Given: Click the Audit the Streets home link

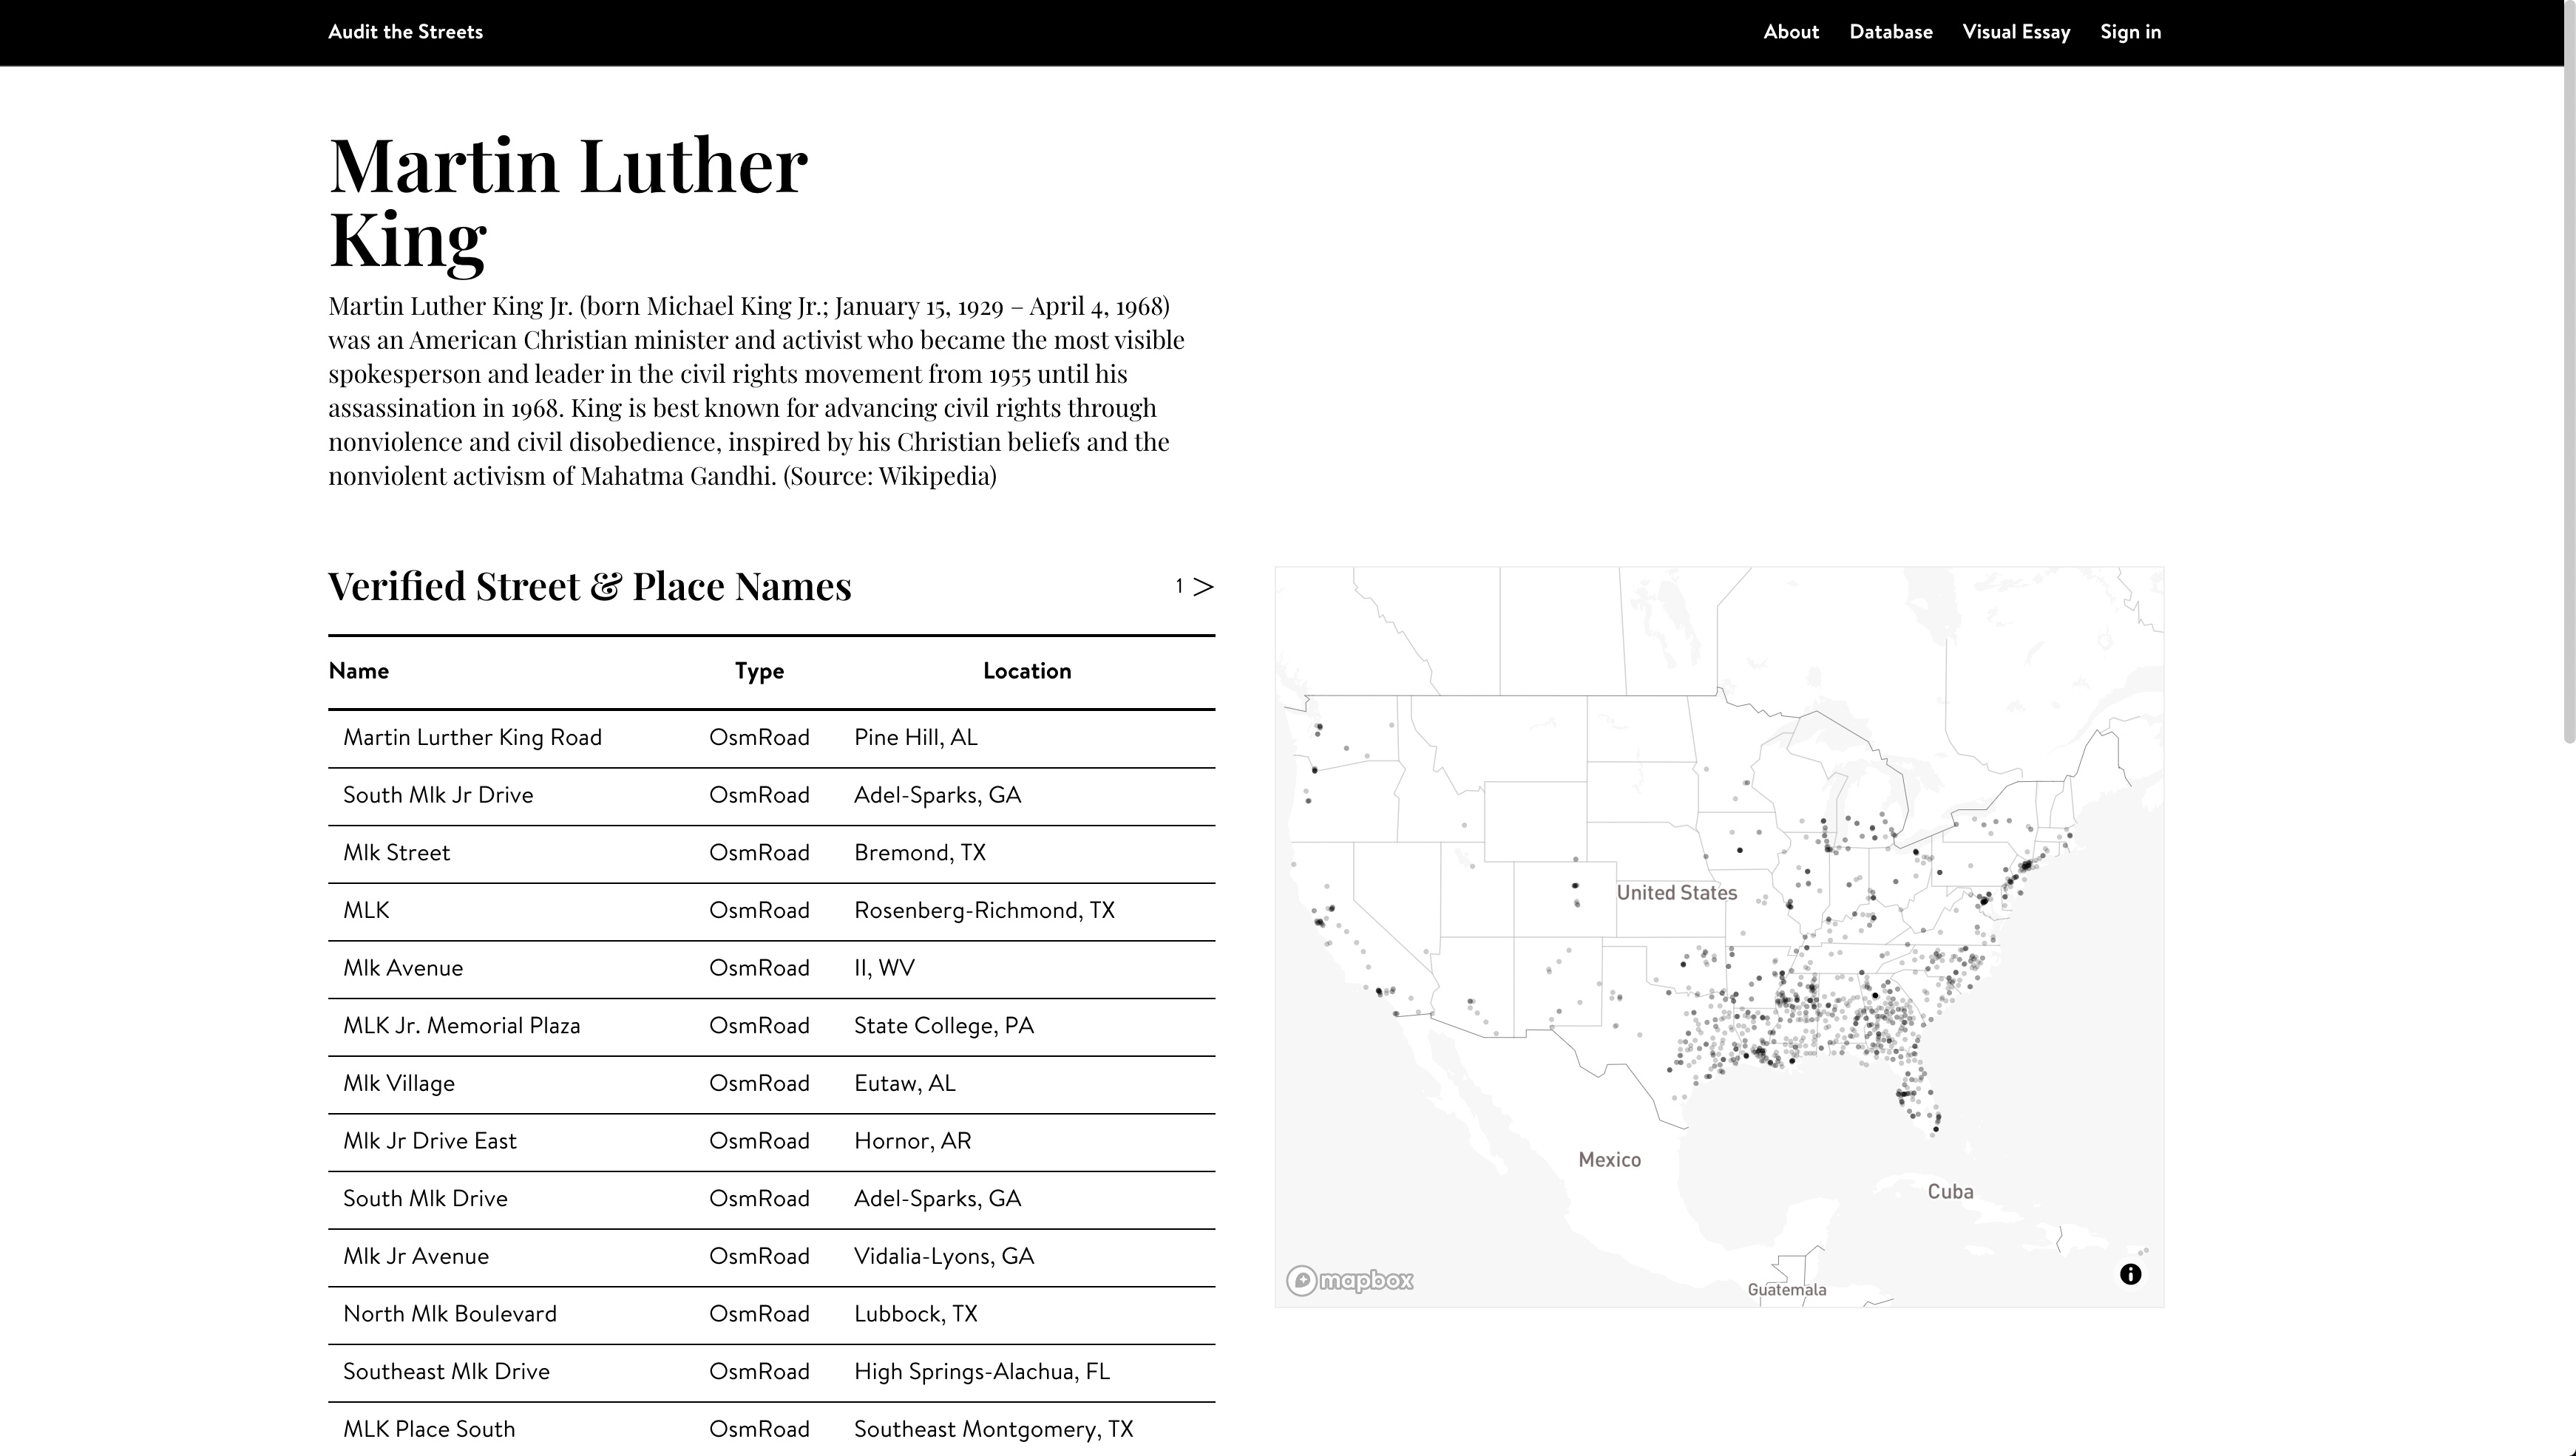Looking at the screenshot, I should coord(405,31).
